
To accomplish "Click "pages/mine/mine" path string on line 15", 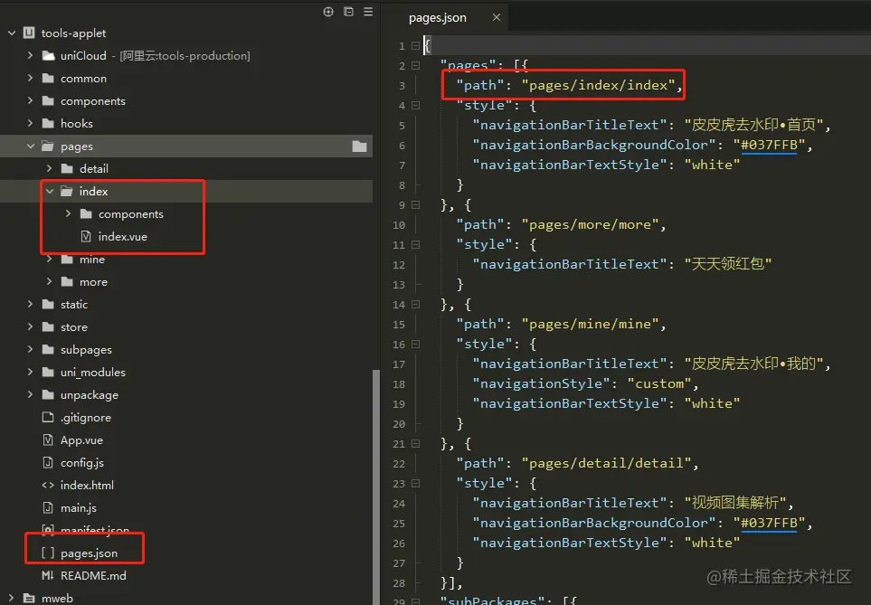I will [x=590, y=324].
